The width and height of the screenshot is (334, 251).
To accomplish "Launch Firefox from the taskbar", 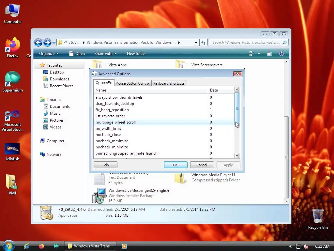I will click(41, 246).
